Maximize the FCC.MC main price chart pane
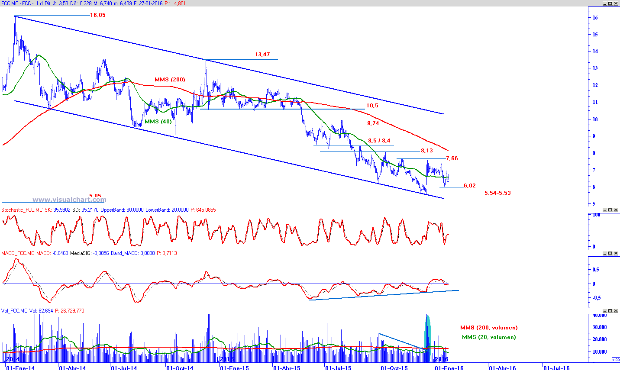This screenshot has width=620, height=371. click(610, 3)
